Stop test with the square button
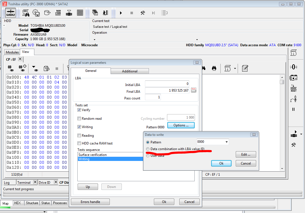 [x=132, y=13]
